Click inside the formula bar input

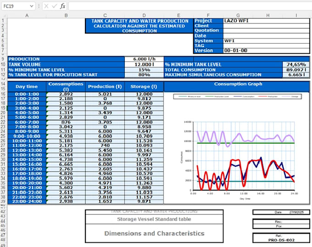coord(190,6)
